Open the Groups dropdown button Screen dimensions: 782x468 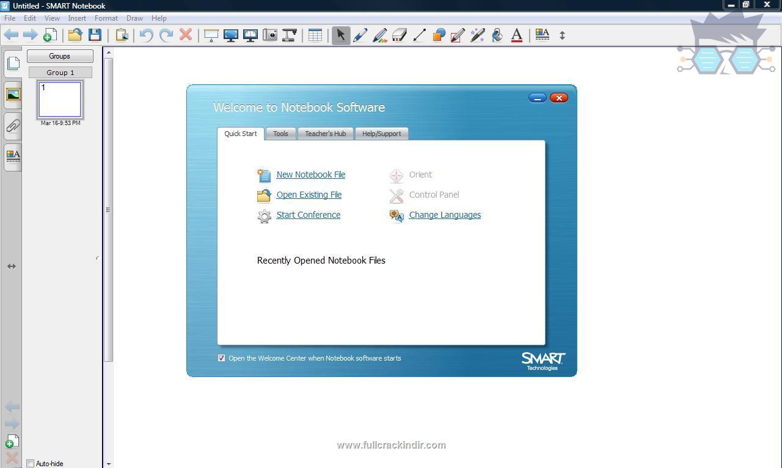point(60,56)
